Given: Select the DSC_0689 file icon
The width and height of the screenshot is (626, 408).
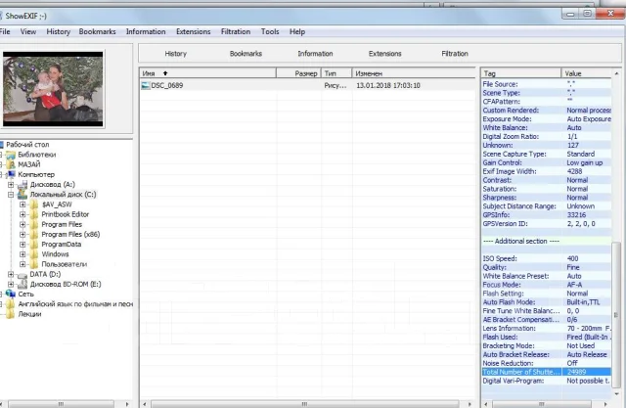Looking at the screenshot, I should point(146,85).
